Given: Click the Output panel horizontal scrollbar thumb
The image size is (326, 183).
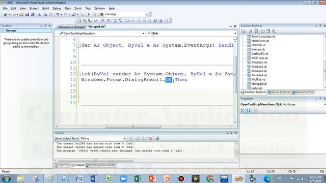Looking at the screenshot, I should (95, 160).
